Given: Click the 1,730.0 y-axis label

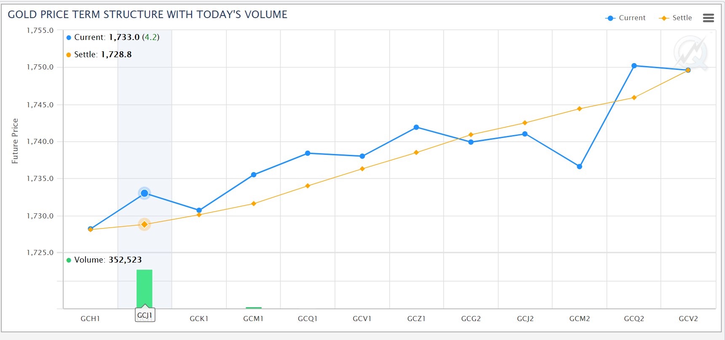Looking at the screenshot, I should coord(40,216).
